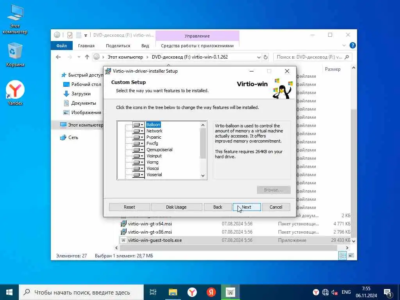Open the recent locations dropdown in Explorer
Image resolution: width=400 pixels, height=300 pixels.
[x=79, y=57]
